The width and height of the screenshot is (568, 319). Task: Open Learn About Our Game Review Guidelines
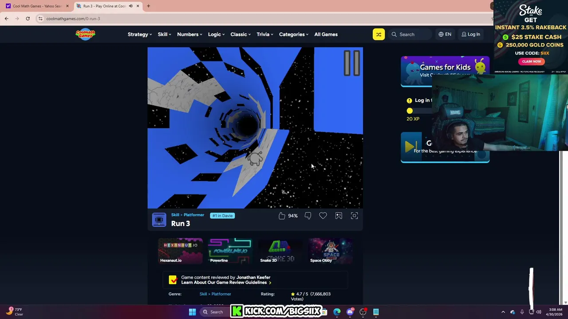[226, 283]
